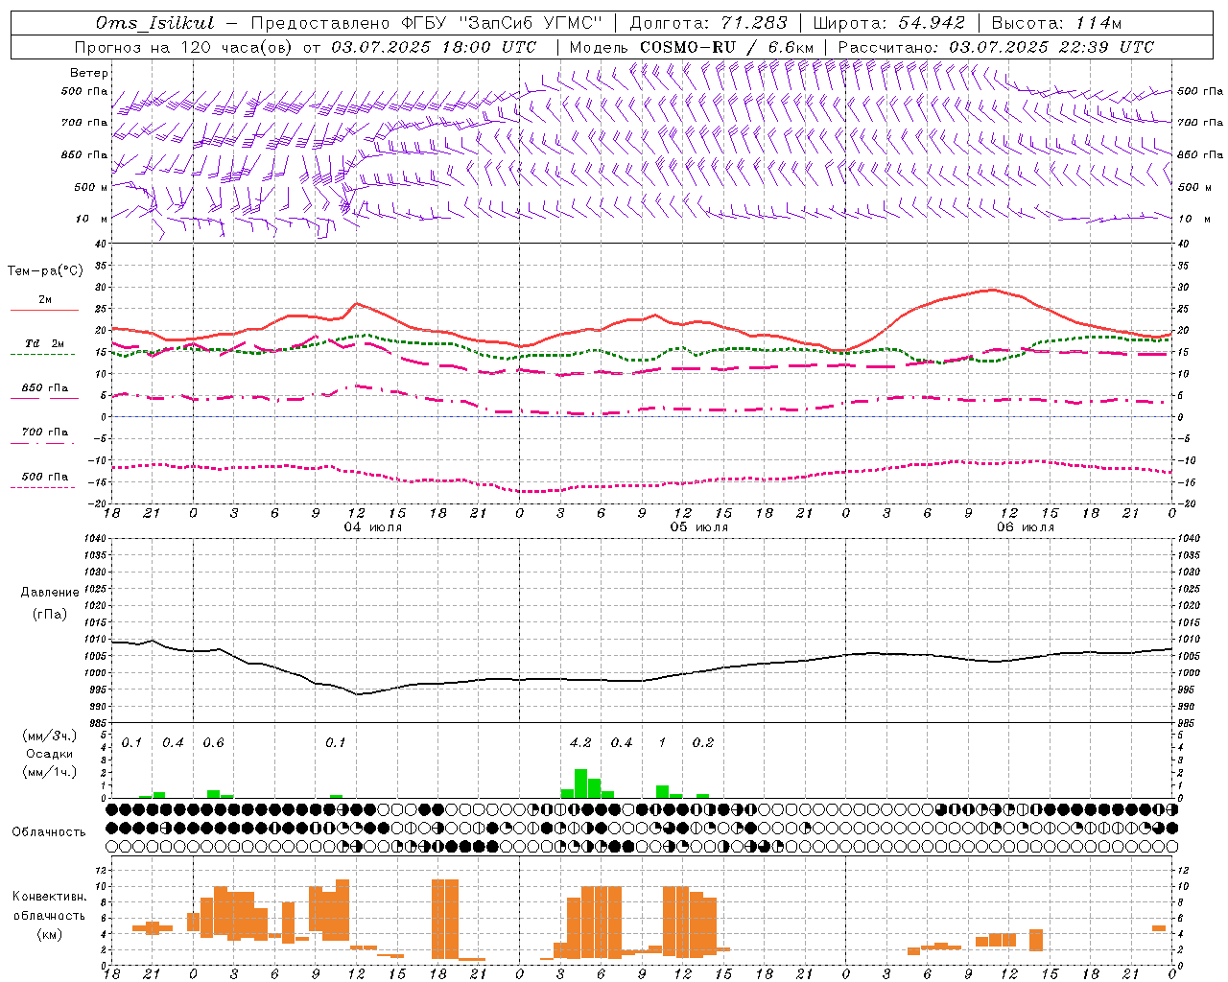Click the Модель COSMO-RU / 6.6км label
Screen dimensions: 1228x982
pyautogui.click(x=692, y=47)
